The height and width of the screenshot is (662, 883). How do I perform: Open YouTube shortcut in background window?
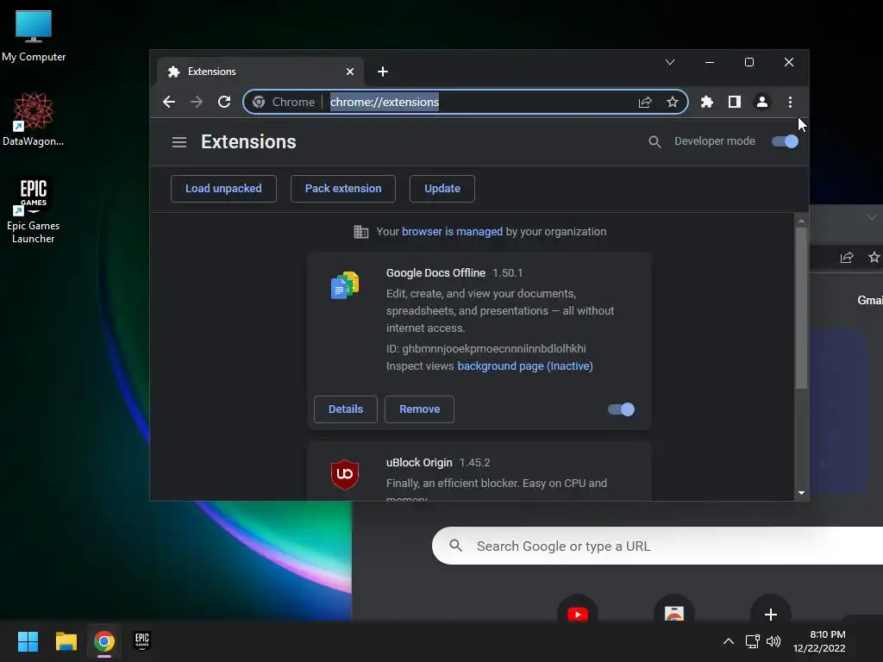pyautogui.click(x=577, y=613)
